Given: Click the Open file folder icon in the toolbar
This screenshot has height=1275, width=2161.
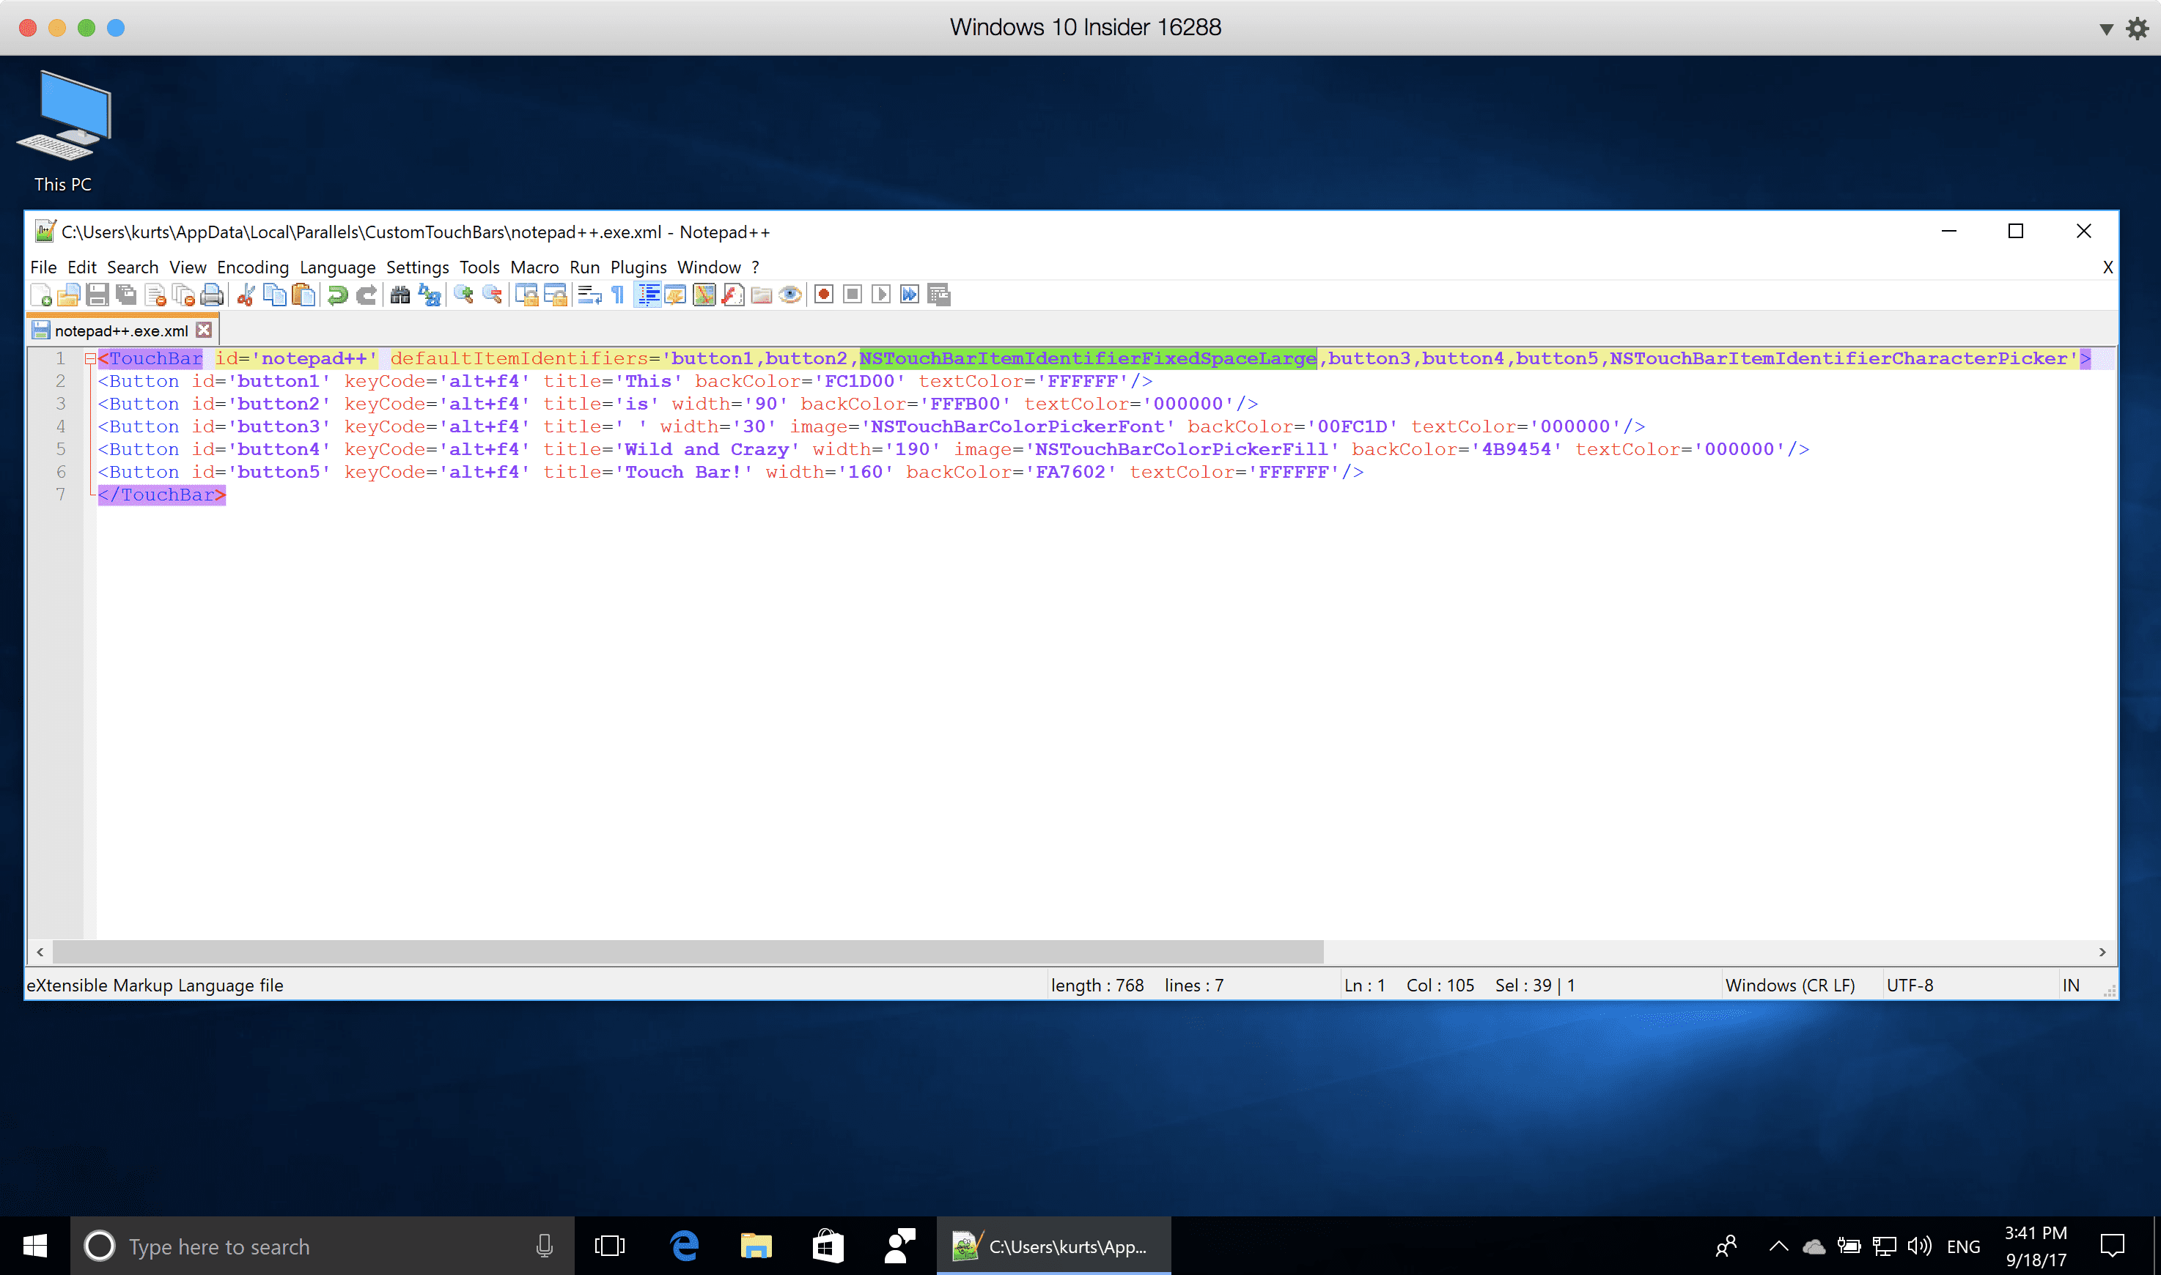Looking at the screenshot, I should pyautogui.click(x=69, y=295).
